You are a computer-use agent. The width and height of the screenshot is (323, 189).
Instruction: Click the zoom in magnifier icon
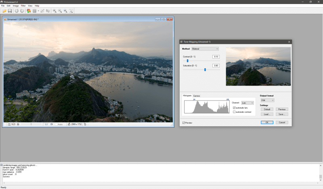point(55,11)
